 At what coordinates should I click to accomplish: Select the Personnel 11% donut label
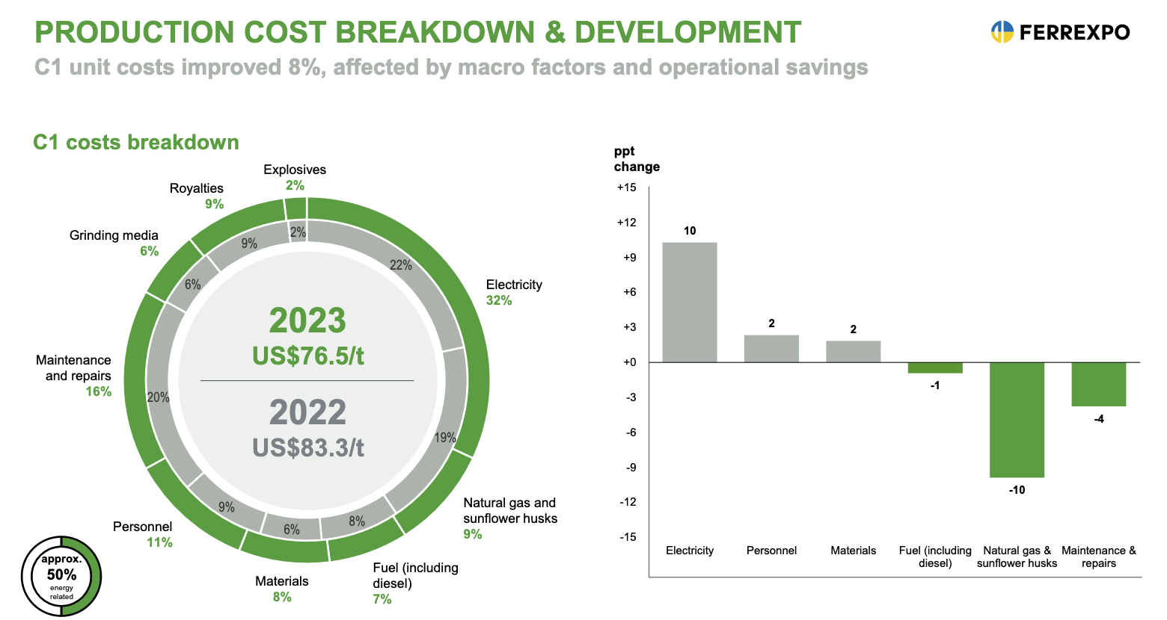[143, 534]
